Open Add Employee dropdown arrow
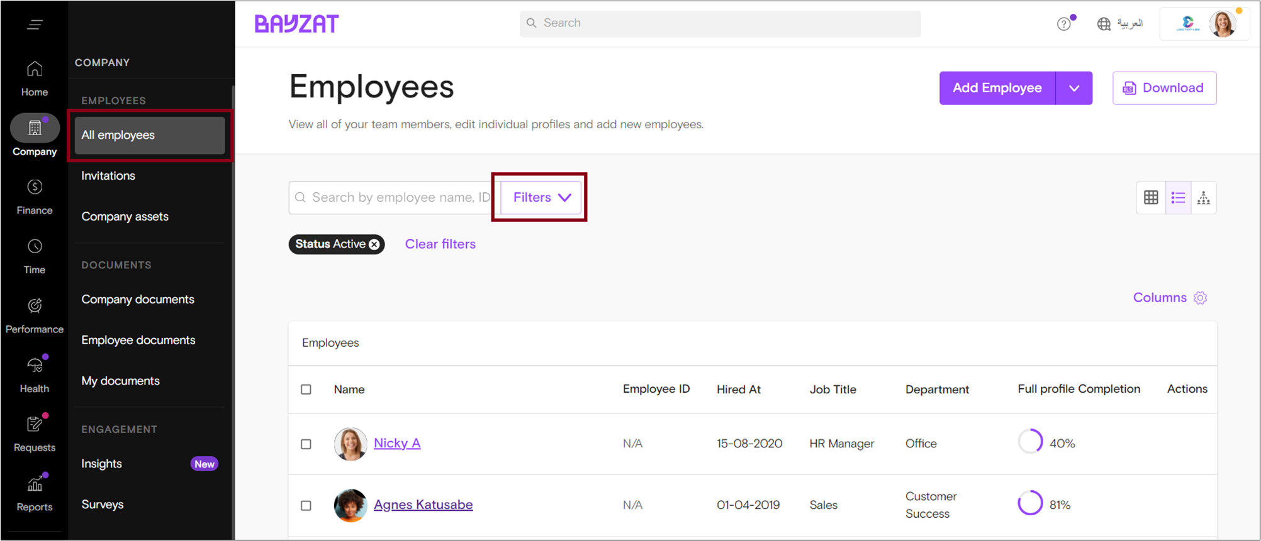1261x541 pixels. coord(1074,88)
